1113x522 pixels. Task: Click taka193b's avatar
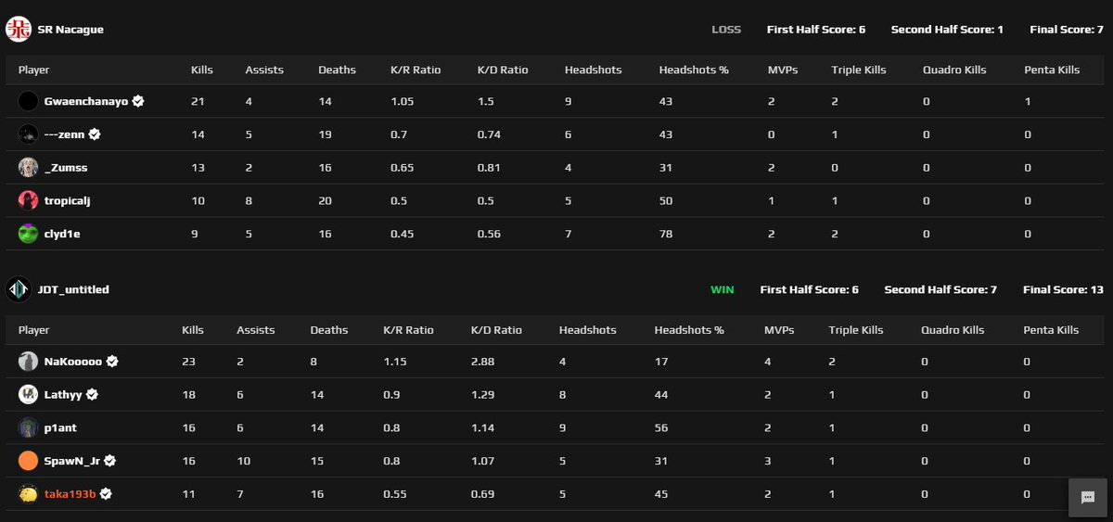tap(28, 494)
